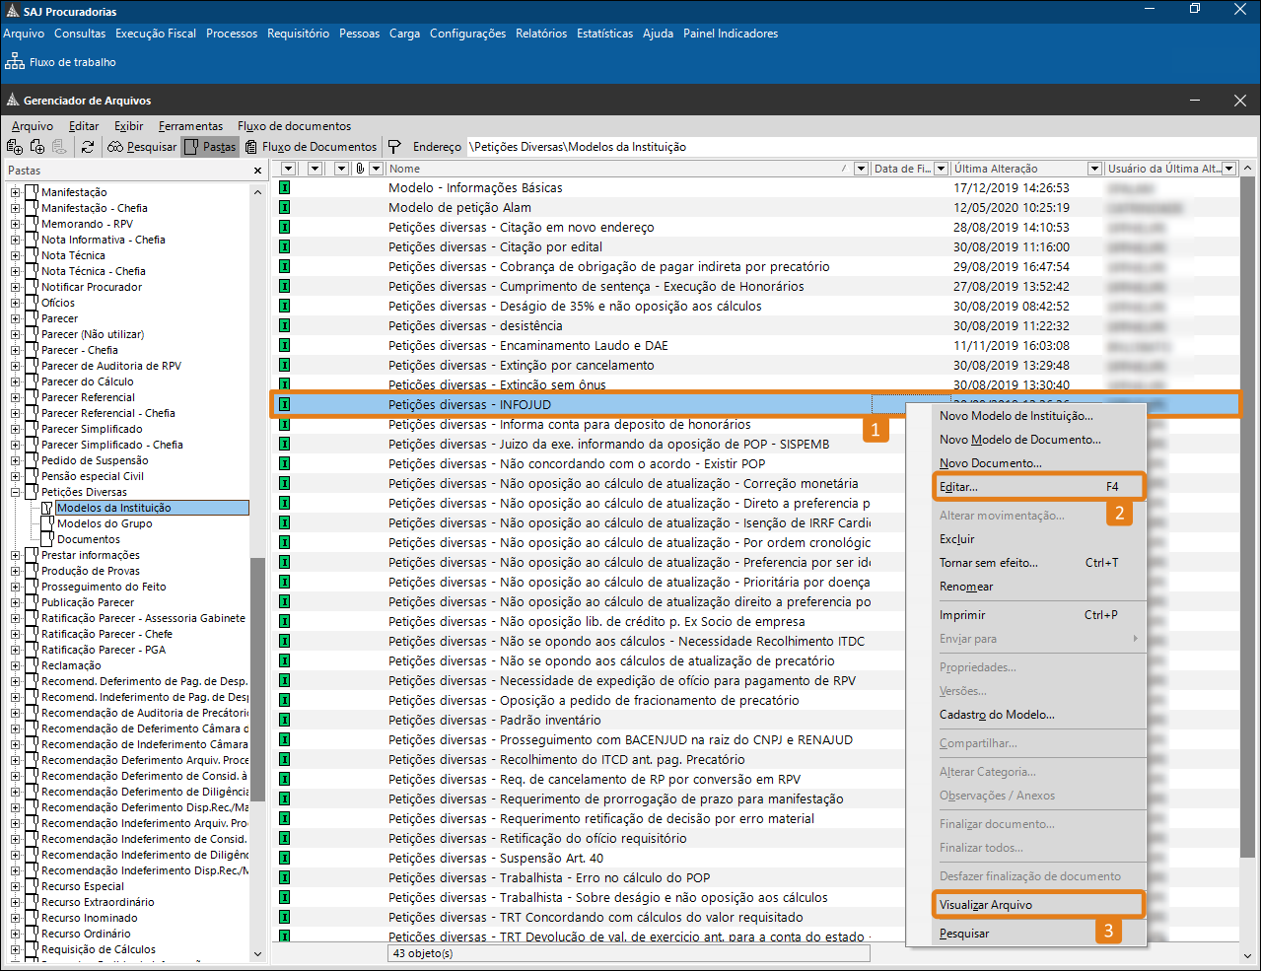Click the Fluxo de trabalho workflow icon

[14, 62]
